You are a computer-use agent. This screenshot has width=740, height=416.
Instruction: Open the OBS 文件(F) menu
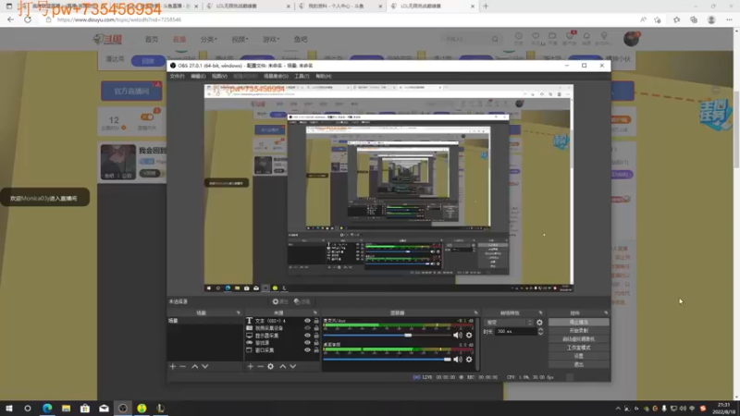pyautogui.click(x=177, y=76)
